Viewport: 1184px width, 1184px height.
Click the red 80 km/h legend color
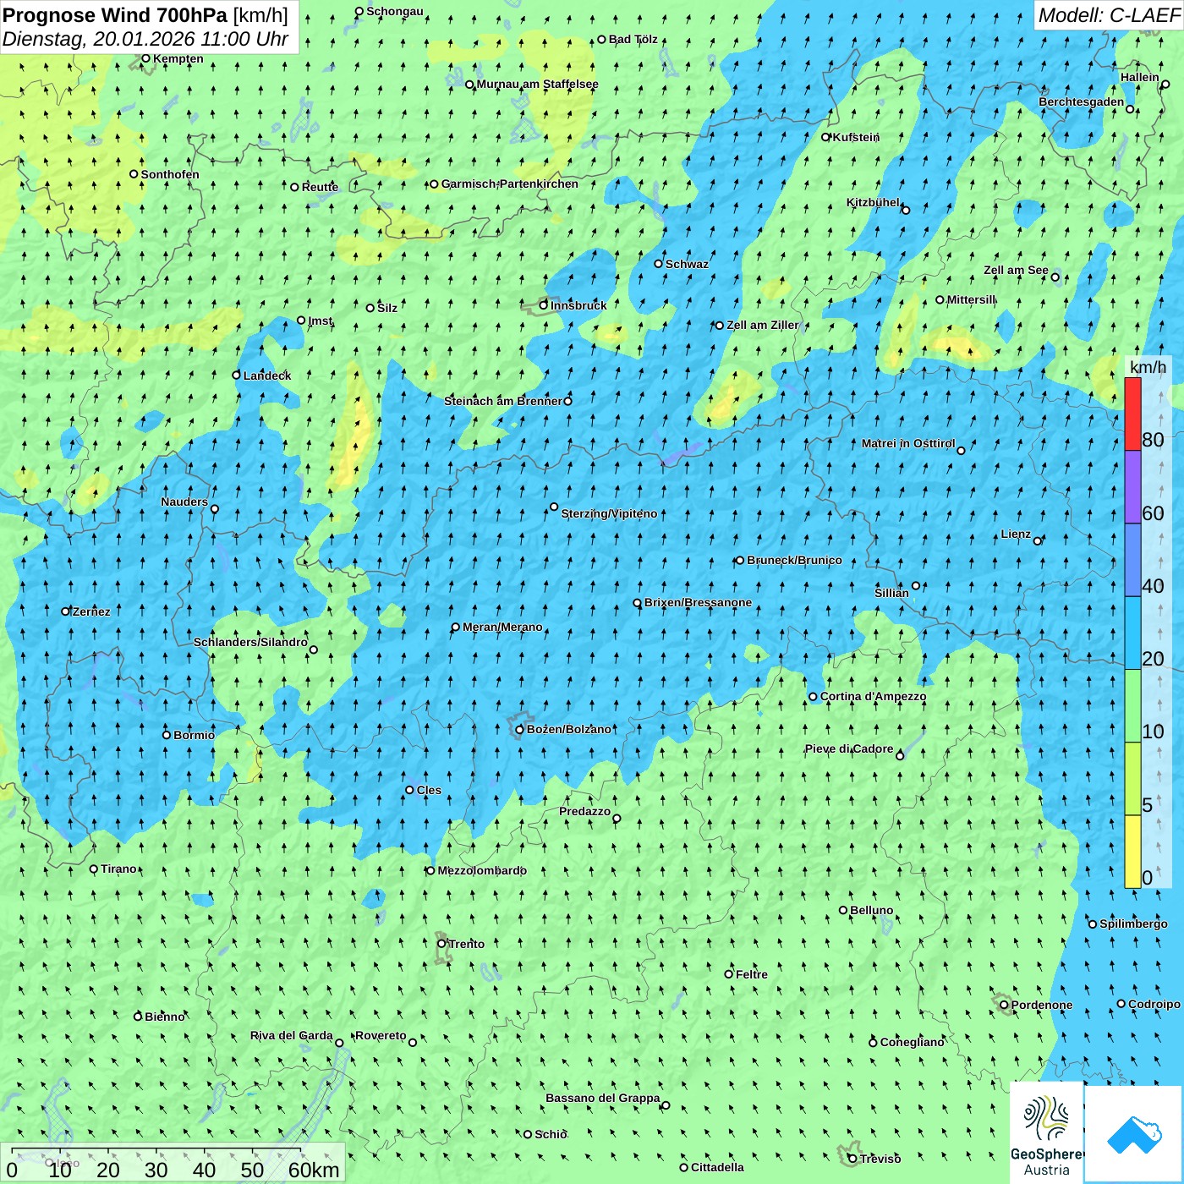coord(1132,414)
